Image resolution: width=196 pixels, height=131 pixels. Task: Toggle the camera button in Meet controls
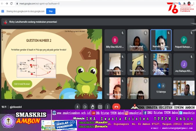tap(85, 107)
